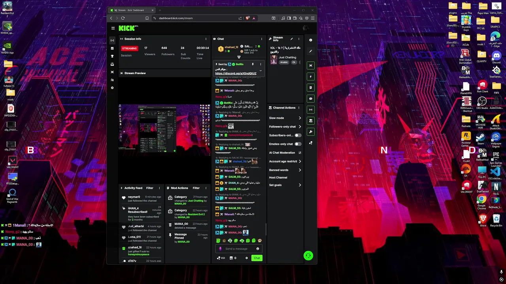Open Brave Leo AI toolbar icon
This screenshot has width=506, height=284.
[301, 18]
